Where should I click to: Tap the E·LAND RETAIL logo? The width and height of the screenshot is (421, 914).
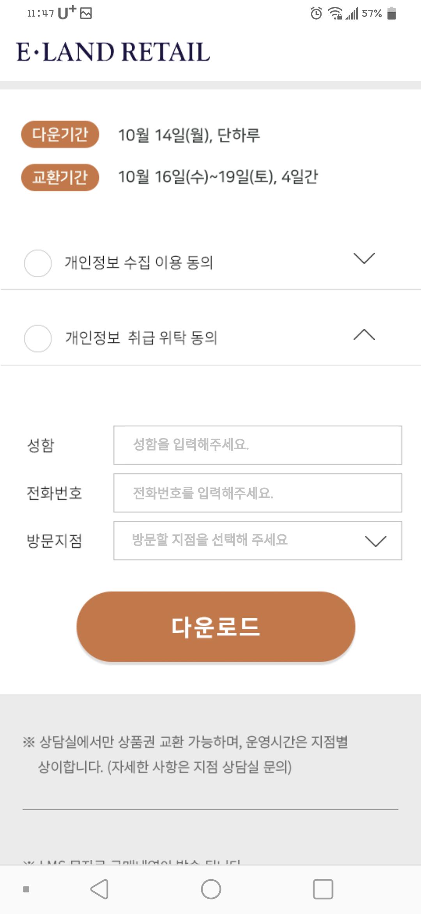(x=113, y=52)
